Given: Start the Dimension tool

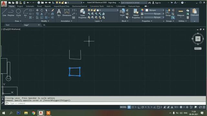Looking at the screenshot, I should (x=67, y=13).
